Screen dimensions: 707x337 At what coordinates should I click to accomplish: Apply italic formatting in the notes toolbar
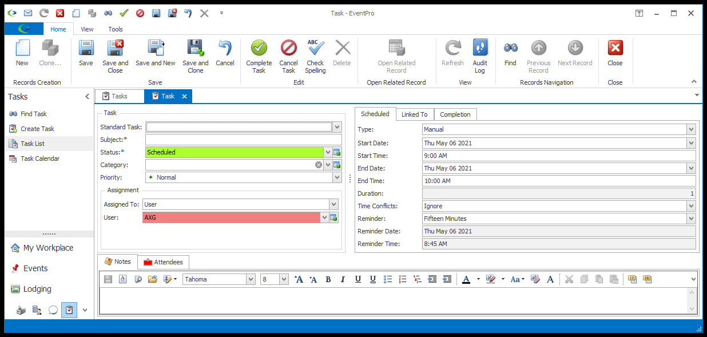pyautogui.click(x=343, y=279)
